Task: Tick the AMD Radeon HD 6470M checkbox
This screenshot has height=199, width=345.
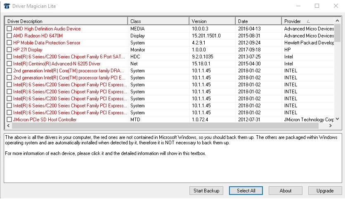Action: click(9, 36)
